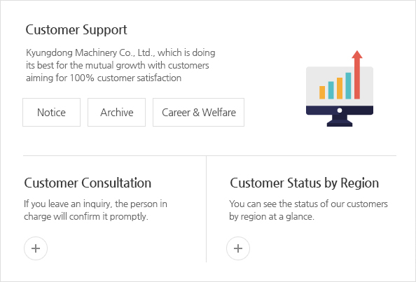The image size is (416, 282).
Task: Open the Archive page
Action: [x=116, y=113]
